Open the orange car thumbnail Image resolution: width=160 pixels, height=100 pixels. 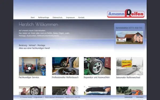130,91
